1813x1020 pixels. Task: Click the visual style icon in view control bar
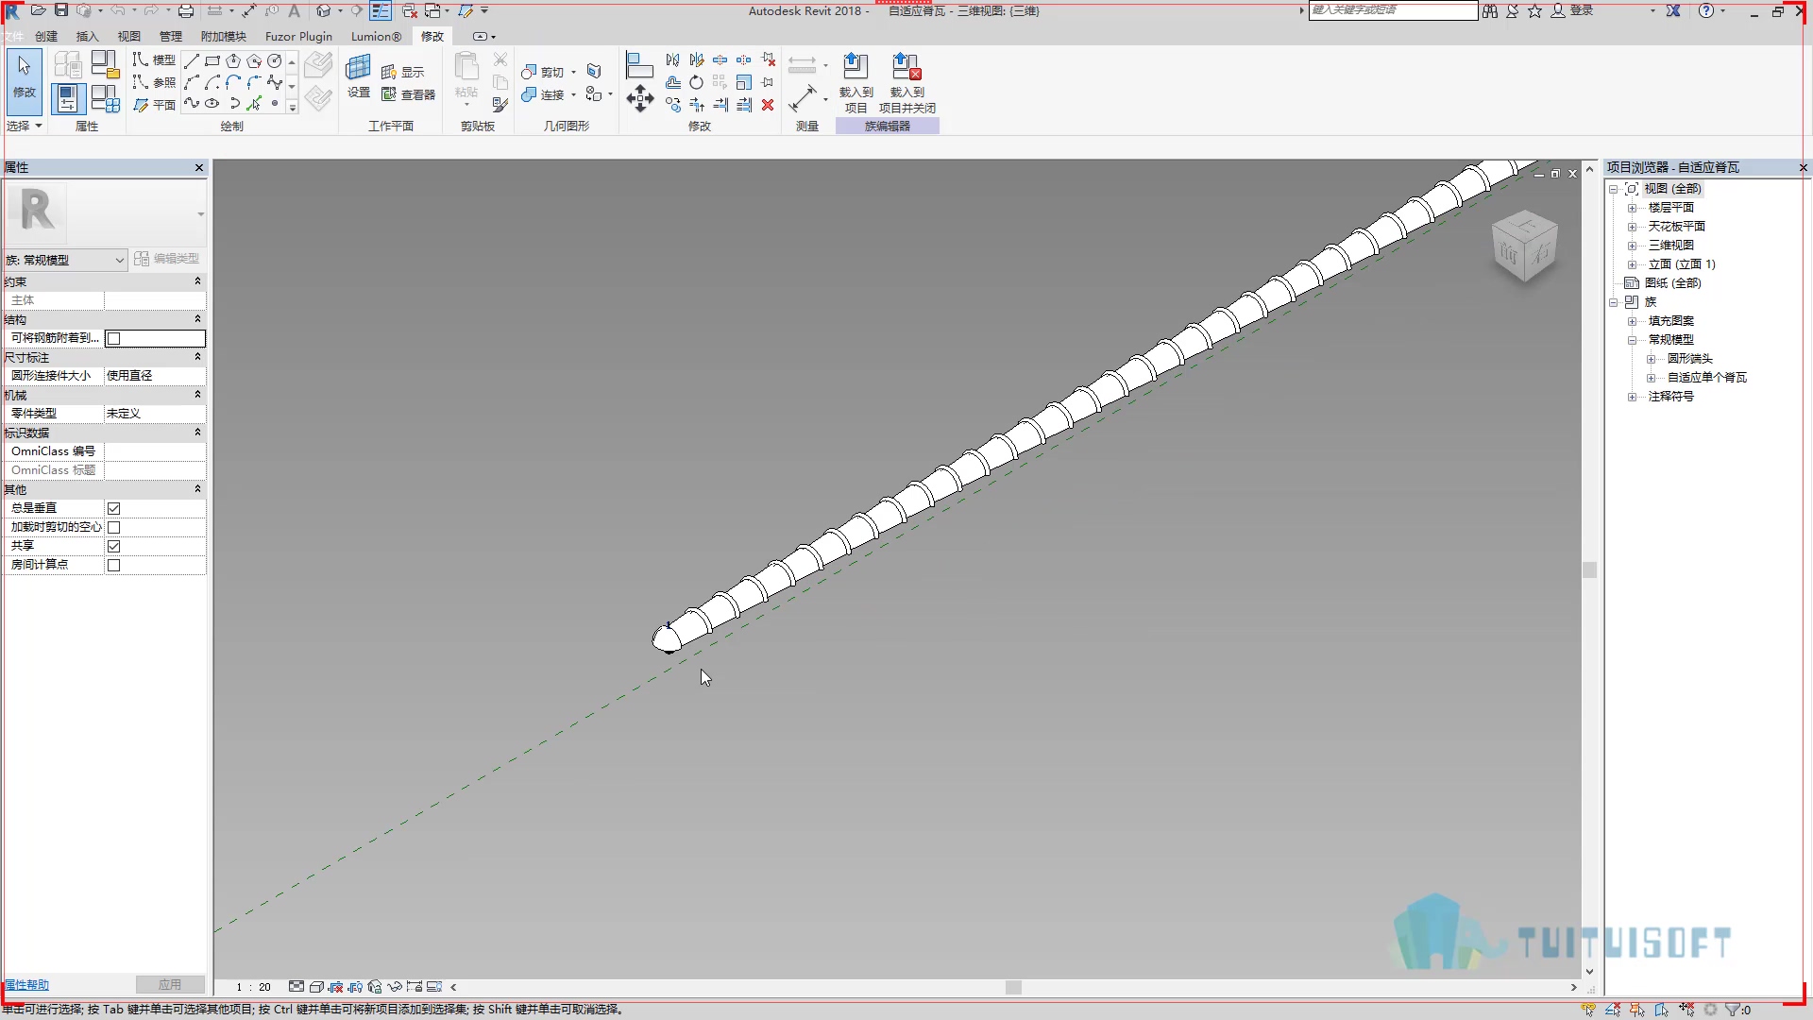coord(316,987)
